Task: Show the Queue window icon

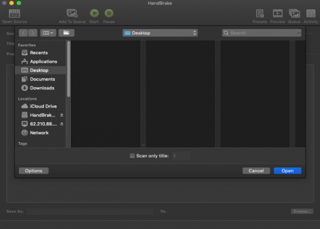Action: 294,14
